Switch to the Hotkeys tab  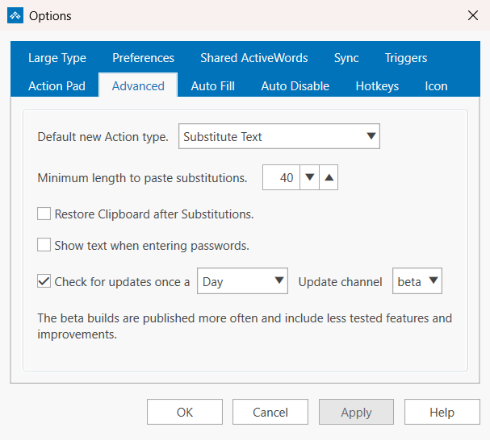[x=377, y=86]
